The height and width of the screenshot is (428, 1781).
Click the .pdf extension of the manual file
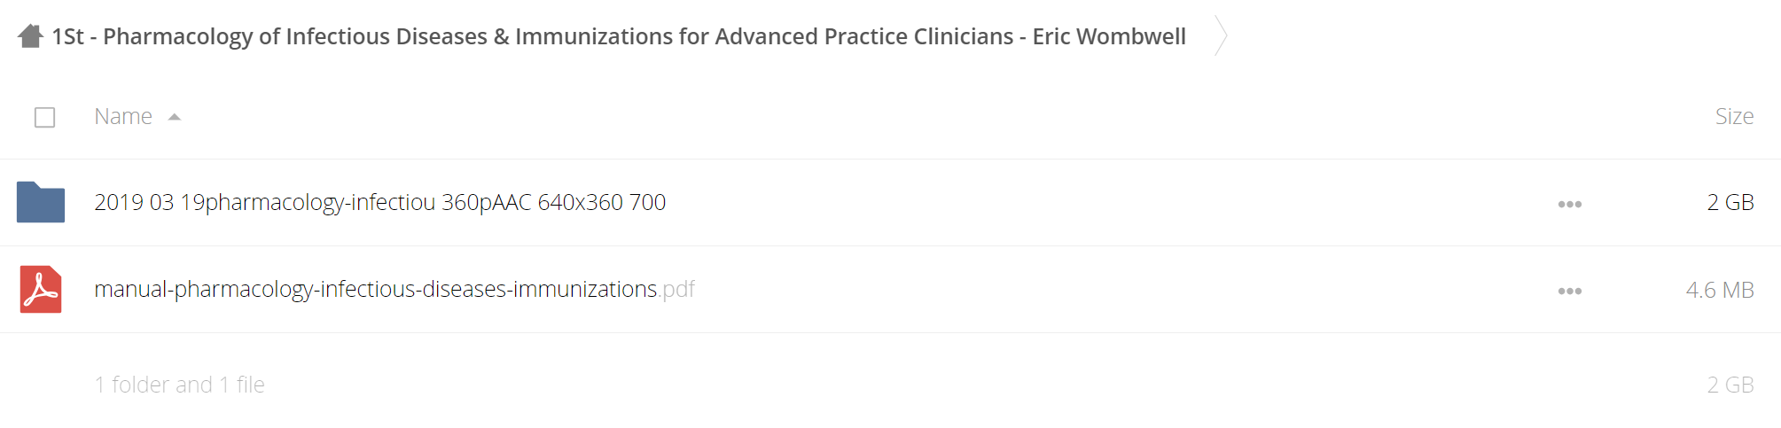click(678, 290)
